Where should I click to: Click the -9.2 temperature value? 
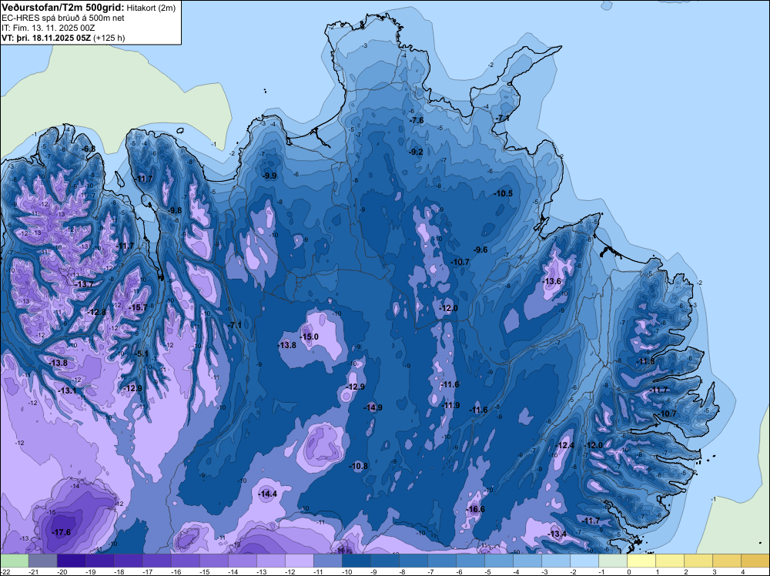click(416, 152)
